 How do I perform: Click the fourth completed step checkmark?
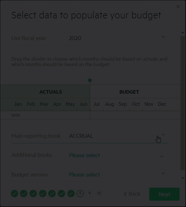tap(43, 194)
